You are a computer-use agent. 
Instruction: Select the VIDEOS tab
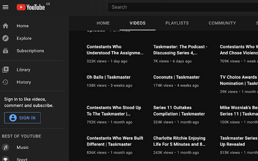click(x=137, y=23)
